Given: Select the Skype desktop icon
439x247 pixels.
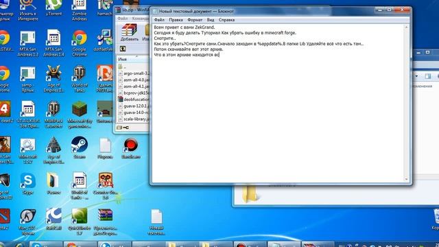Looking at the screenshot, I should tap(27, 184).
